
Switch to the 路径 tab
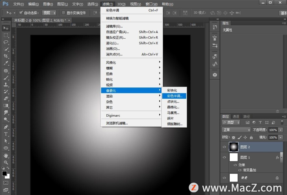click(246, 116)
